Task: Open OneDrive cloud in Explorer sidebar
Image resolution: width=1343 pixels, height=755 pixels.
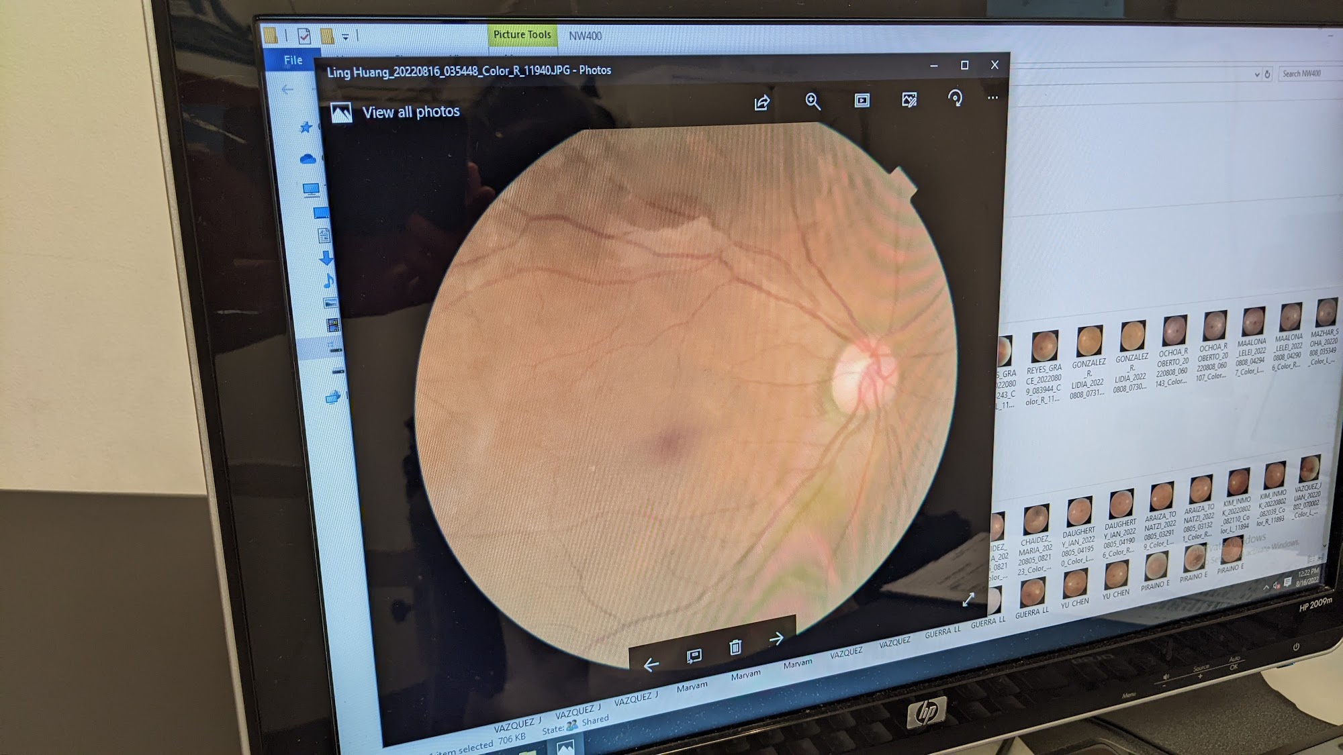Action: 308,159
